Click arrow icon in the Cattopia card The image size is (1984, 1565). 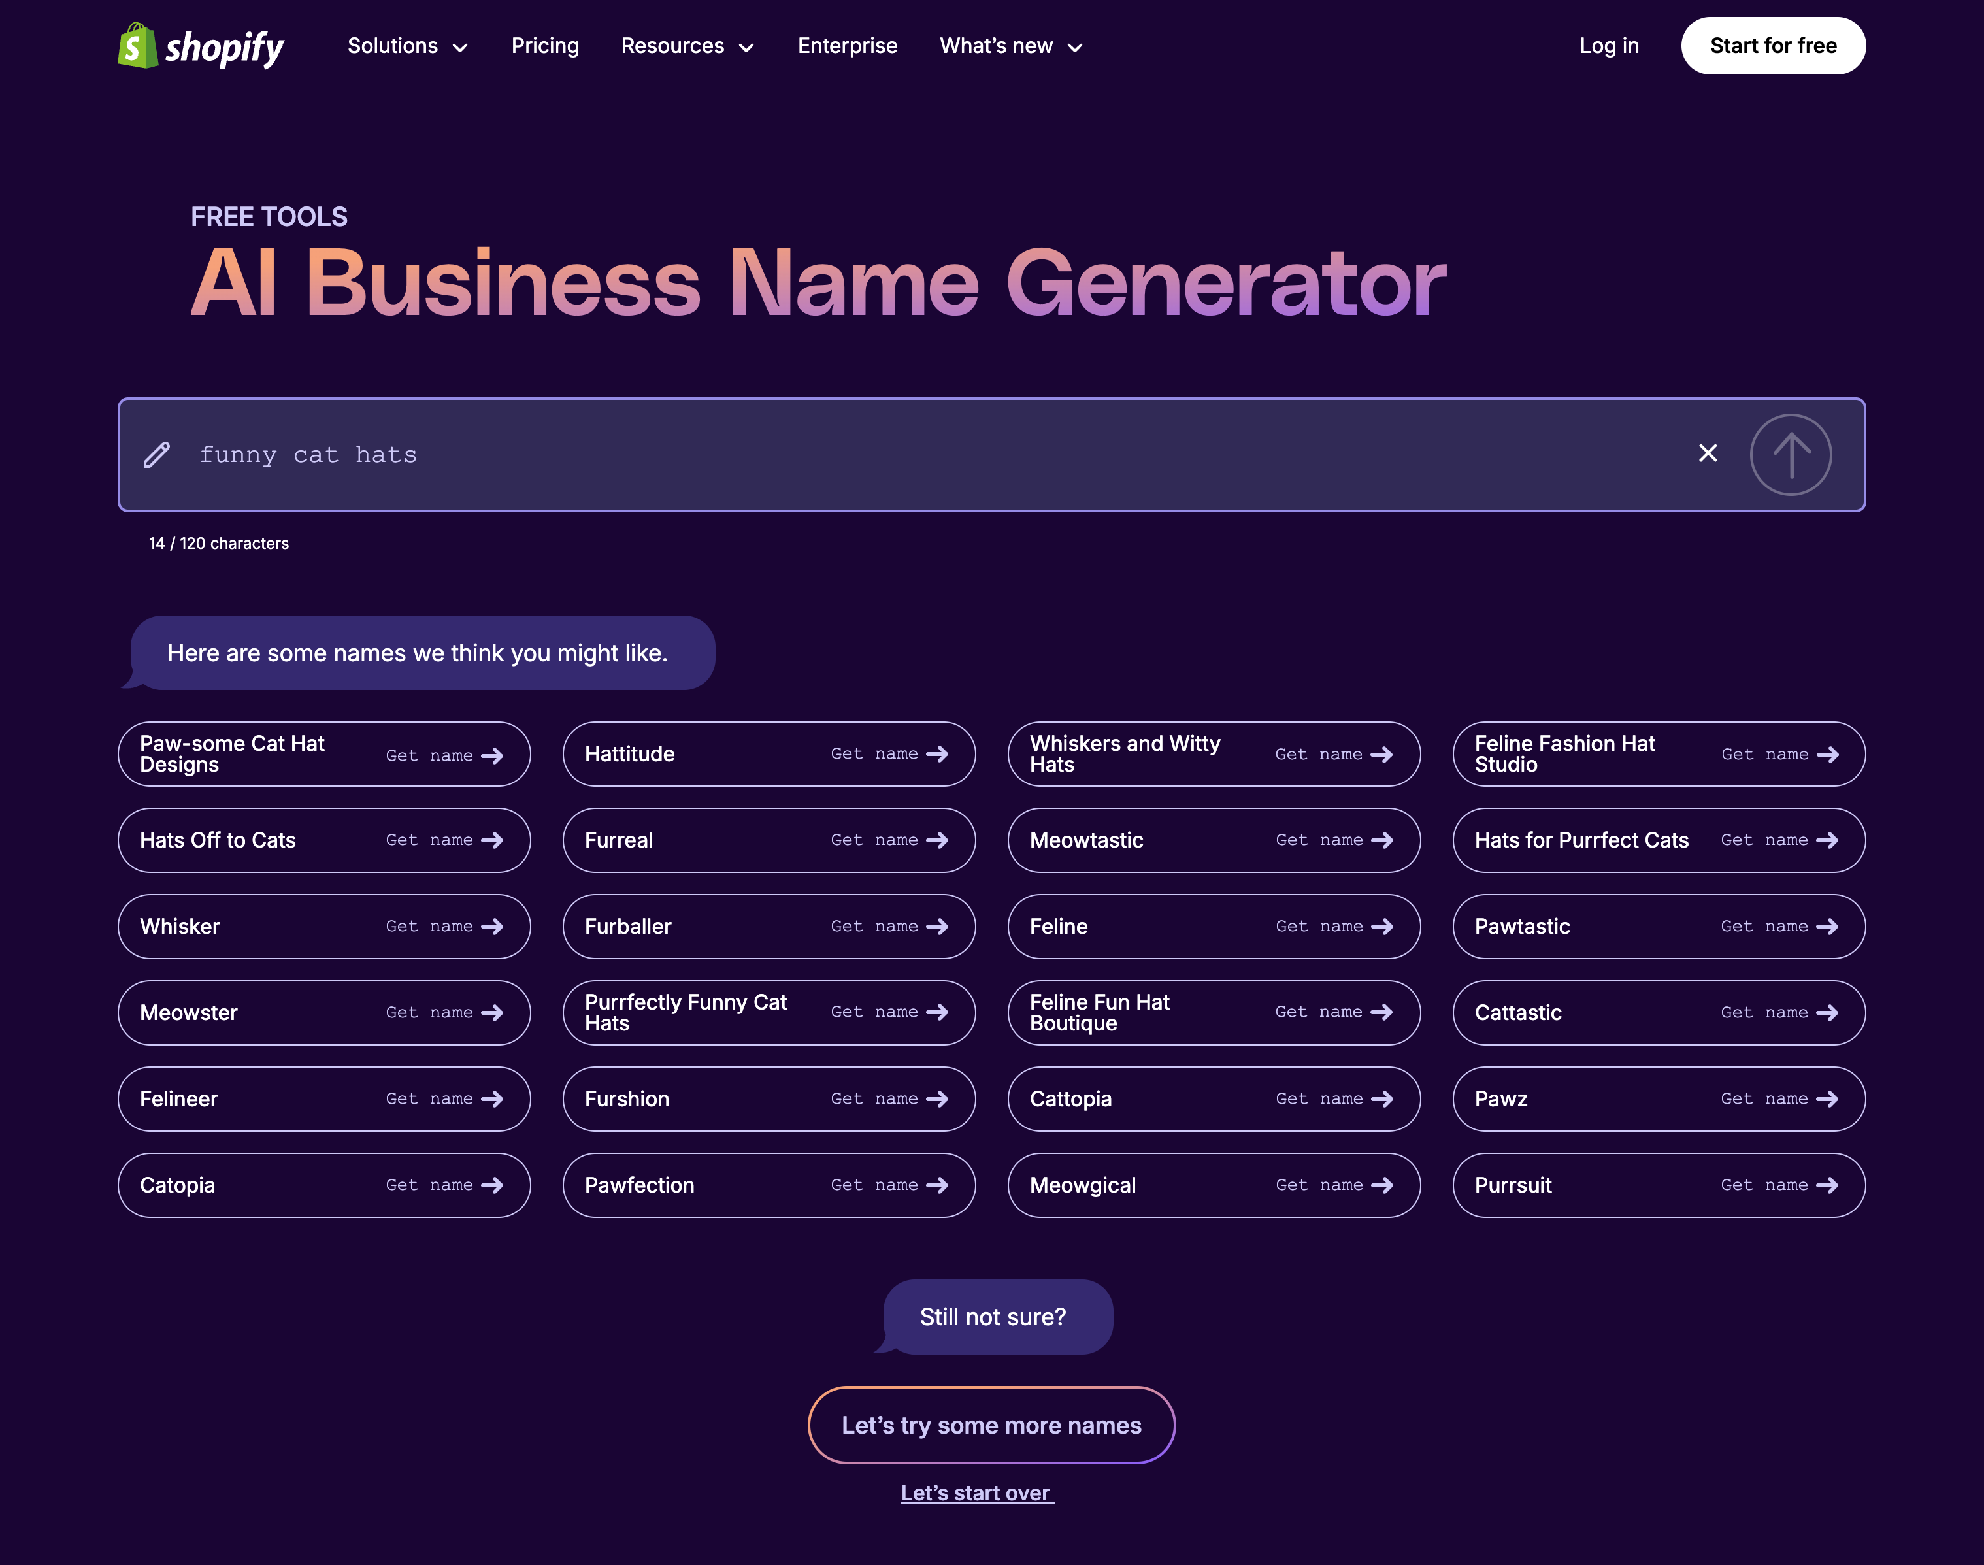click(1382, 1098)
